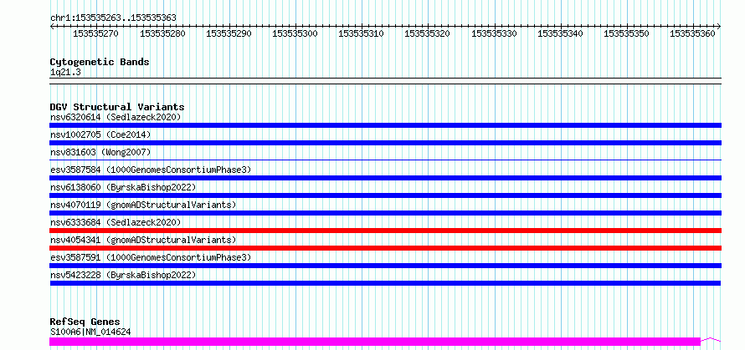Click ruler position 153535300
Viewport: 745px width, 350px height.
tap(295, 33)
